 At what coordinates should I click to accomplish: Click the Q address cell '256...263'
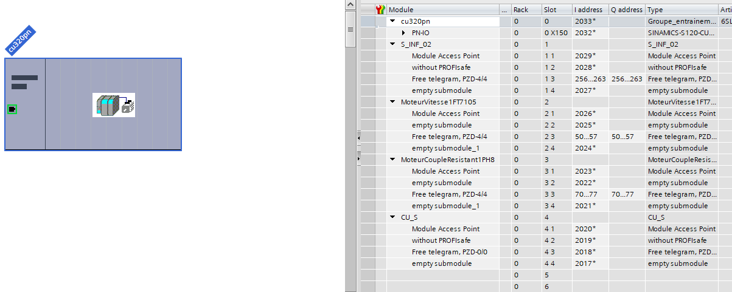click(627, 79)
